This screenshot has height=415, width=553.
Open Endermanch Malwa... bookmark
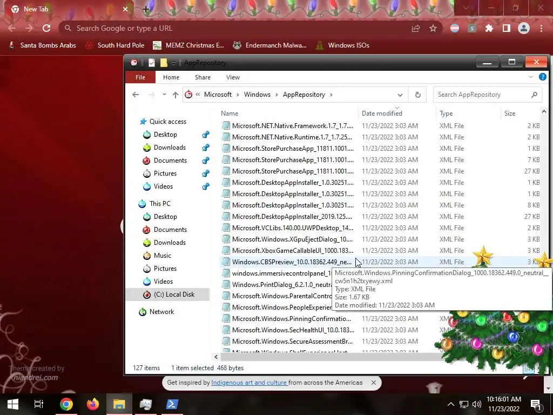click(x=270, y=45)
